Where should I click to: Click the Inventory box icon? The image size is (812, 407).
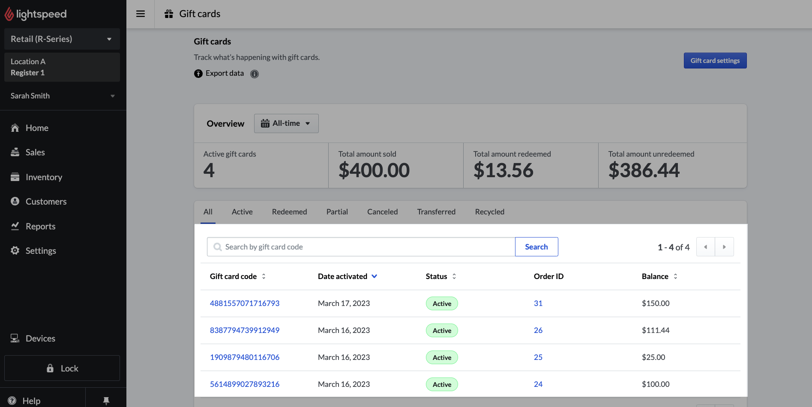tap(15, 177)
